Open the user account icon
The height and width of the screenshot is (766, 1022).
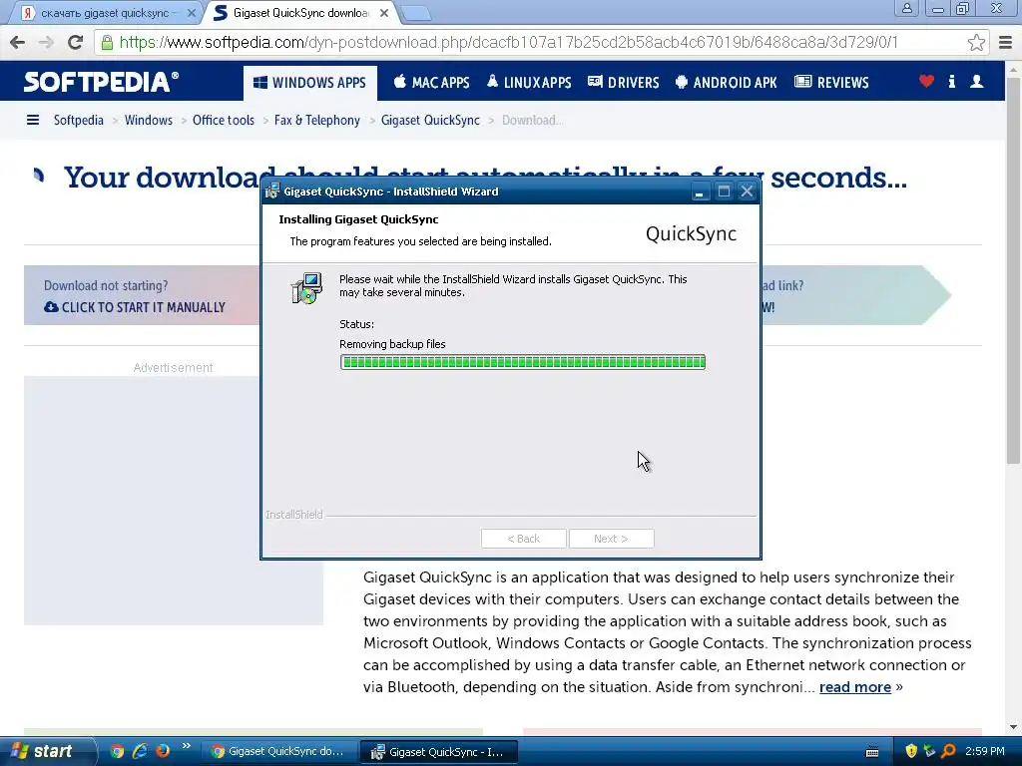976,82
